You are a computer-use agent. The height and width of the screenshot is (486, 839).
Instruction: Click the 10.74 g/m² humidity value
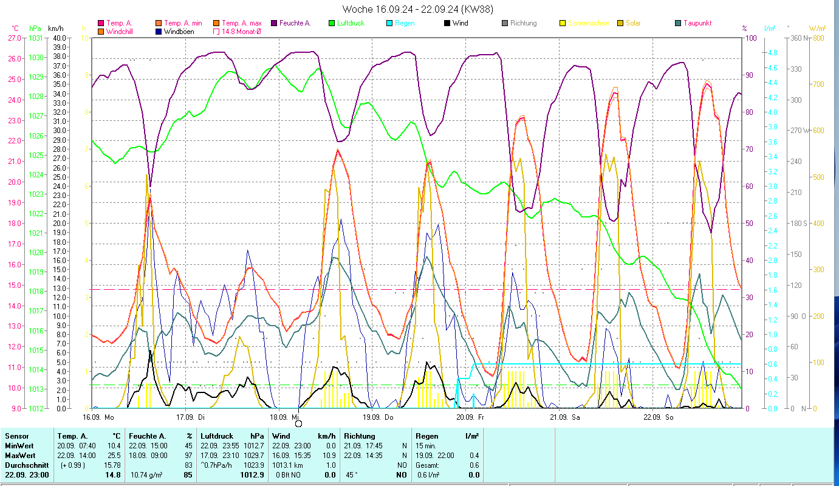pos(146,475)
